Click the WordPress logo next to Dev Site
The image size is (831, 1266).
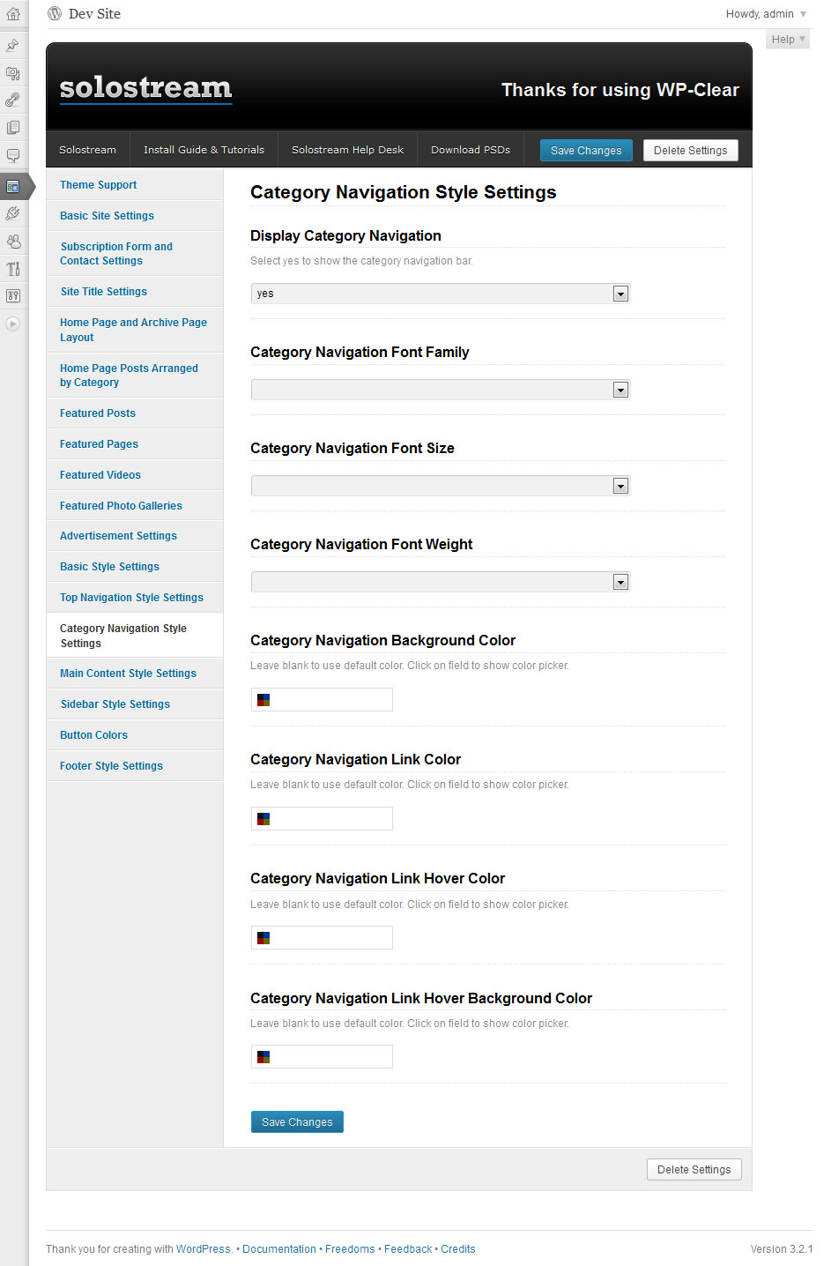coord(55,13)
